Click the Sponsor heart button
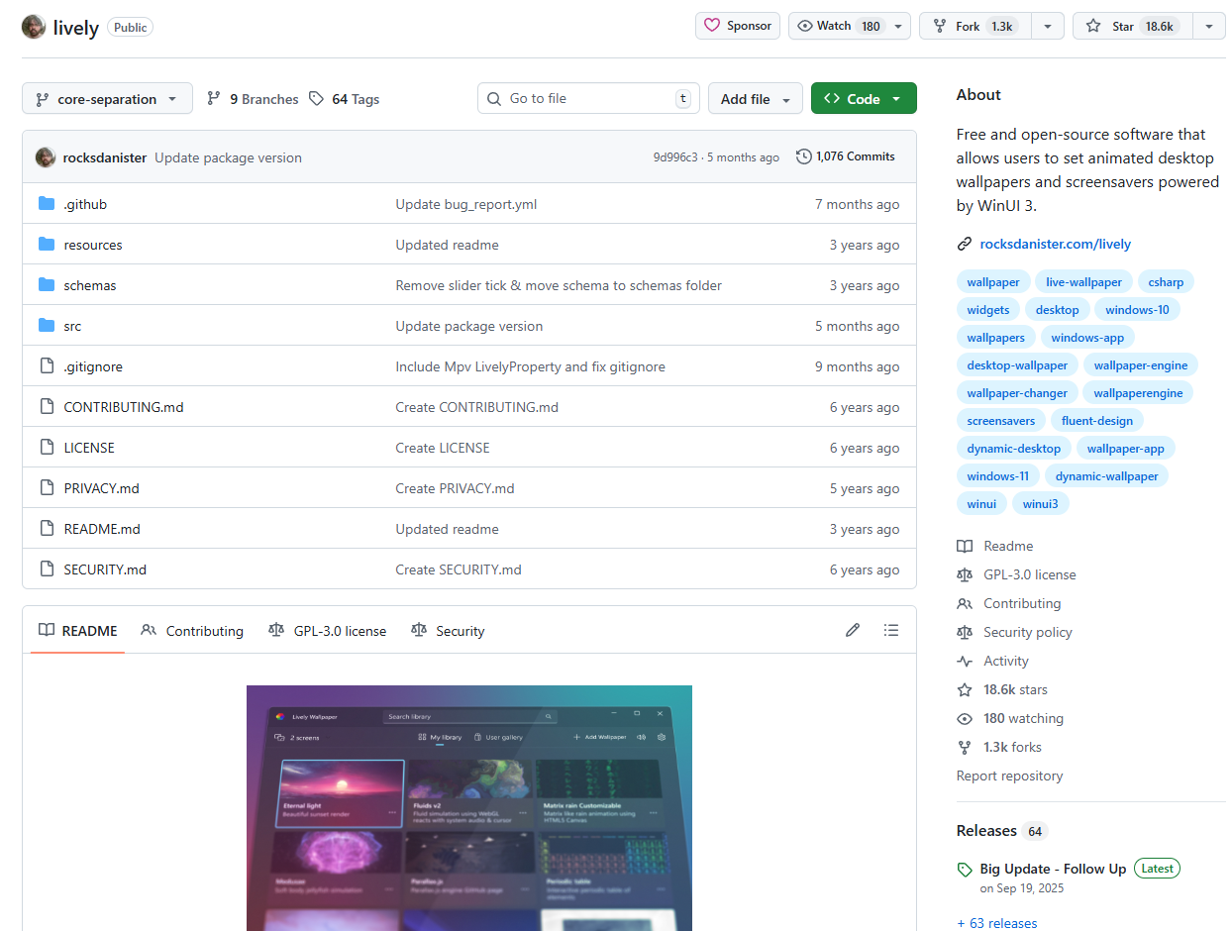Viewport: 1232px width, 931px height. [x=738, y=26]
